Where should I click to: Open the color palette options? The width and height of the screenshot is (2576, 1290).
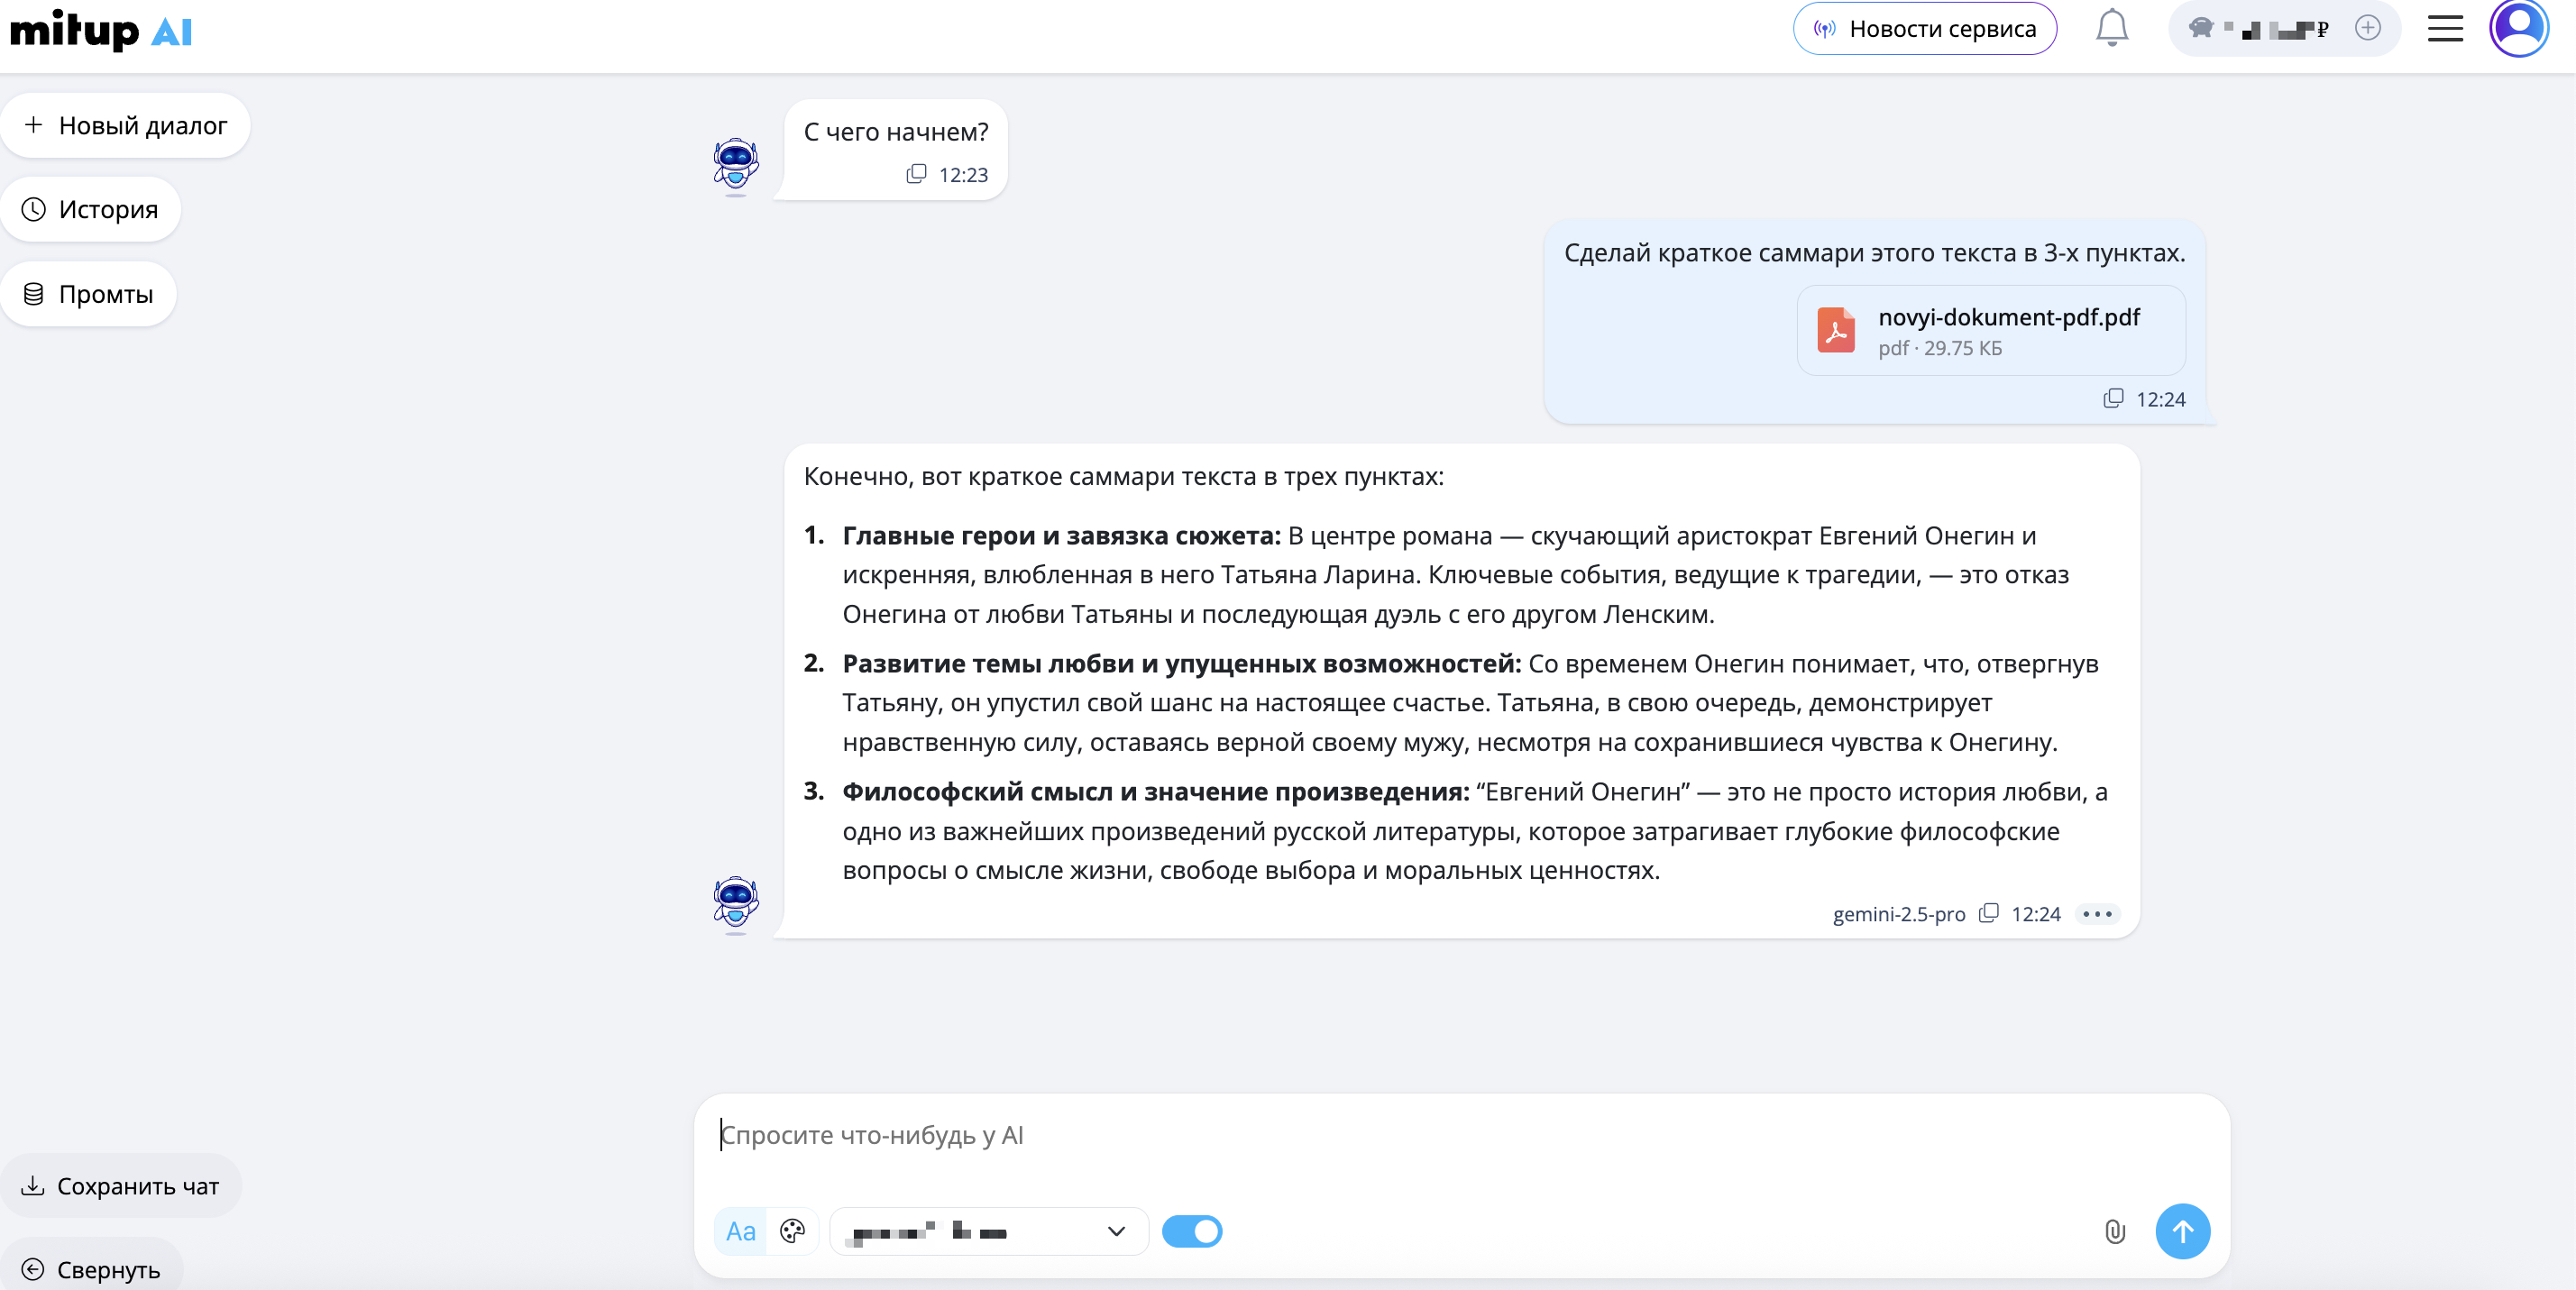coord(792,1233)
